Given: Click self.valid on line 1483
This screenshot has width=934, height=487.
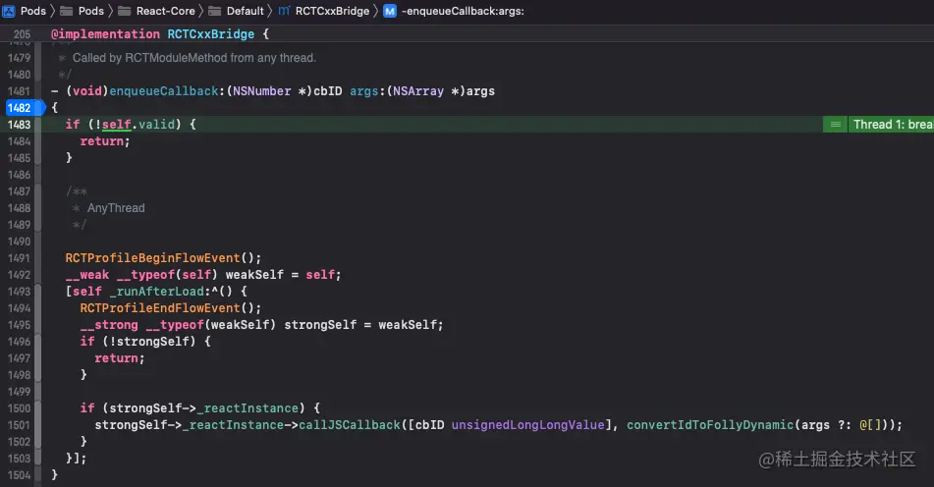Looking at the screenshot, I should 138,125.
